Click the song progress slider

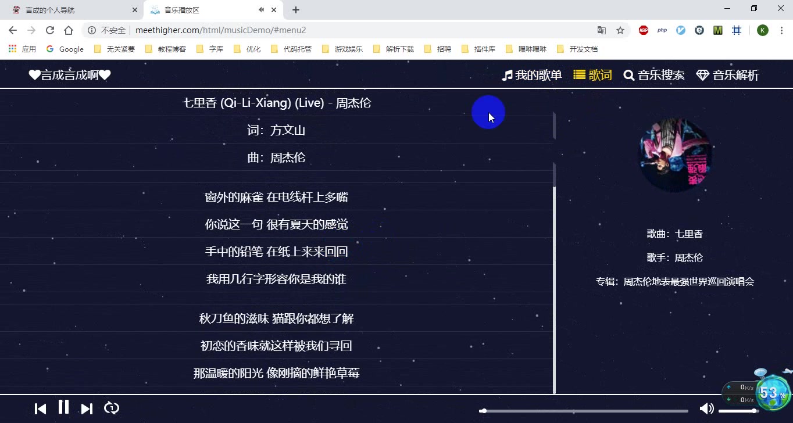[x=584, y=411]
